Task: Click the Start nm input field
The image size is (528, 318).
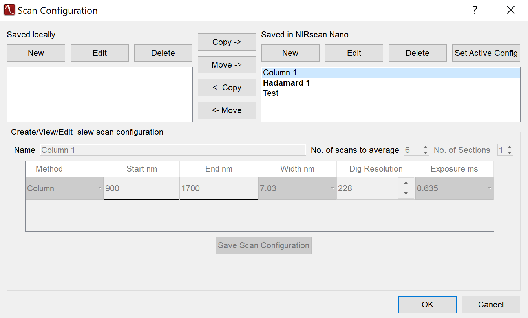Action: click(x=141, y=188)
